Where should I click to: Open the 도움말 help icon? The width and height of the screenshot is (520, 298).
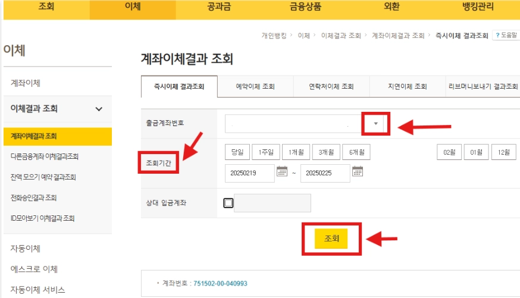(506, 35)
